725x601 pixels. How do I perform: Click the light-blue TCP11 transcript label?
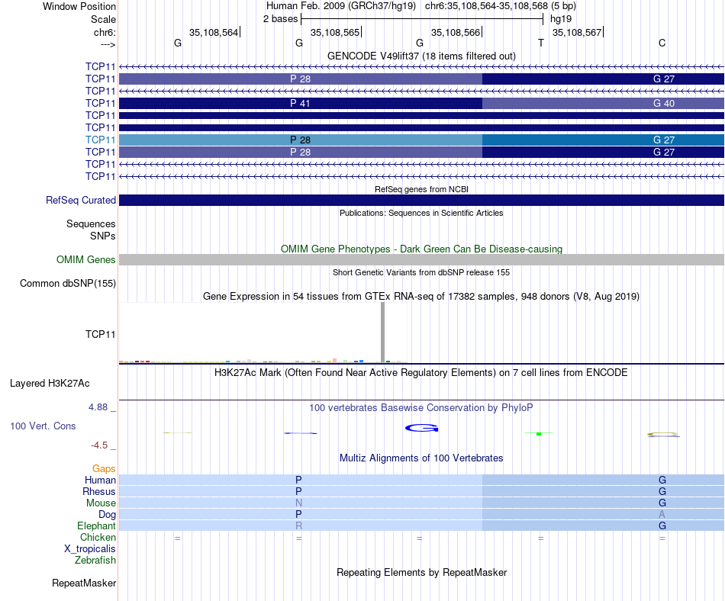(100, 140)
